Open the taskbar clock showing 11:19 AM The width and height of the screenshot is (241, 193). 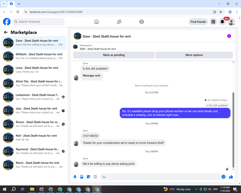pos(225,189)
